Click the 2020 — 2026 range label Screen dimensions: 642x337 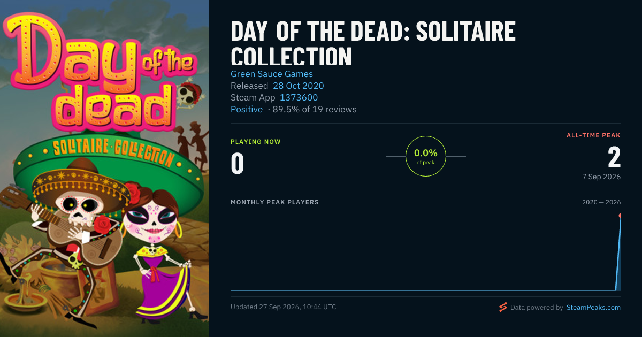pos(601,202)
